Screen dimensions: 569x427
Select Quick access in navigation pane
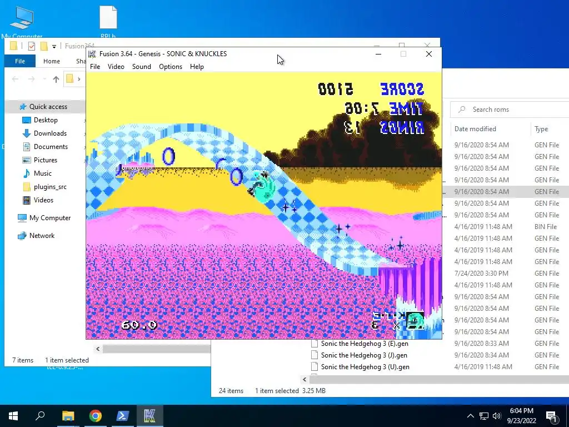pyautogui.click(x=48, y=106)
